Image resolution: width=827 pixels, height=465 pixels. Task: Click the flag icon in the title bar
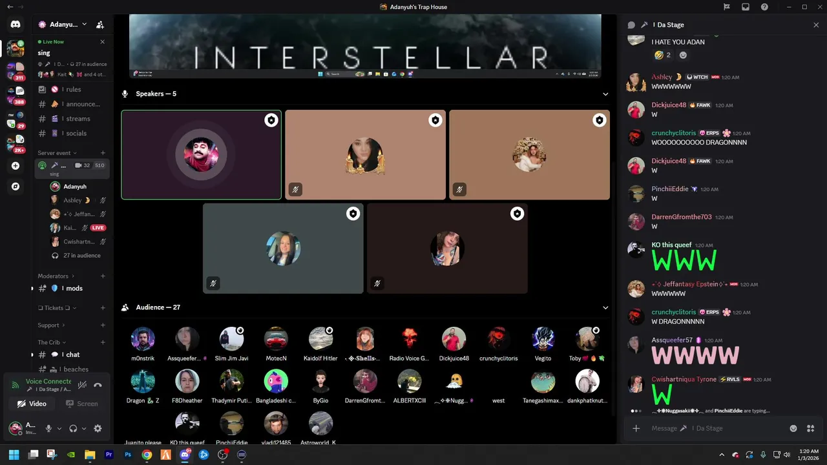[x=727, y=7]
